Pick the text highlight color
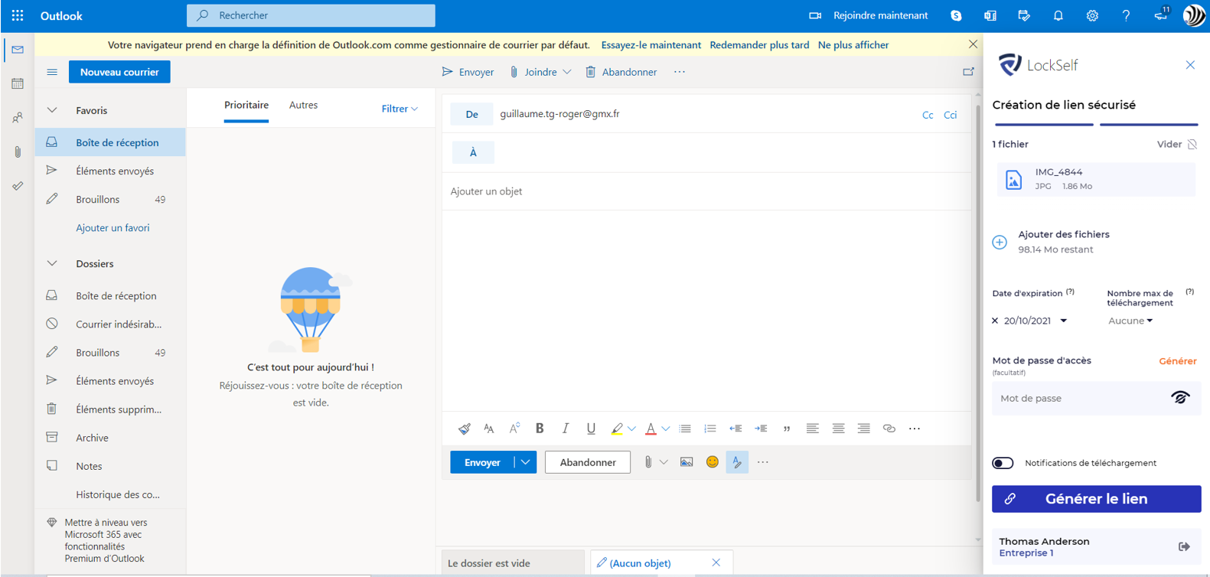 coord(617,429)
